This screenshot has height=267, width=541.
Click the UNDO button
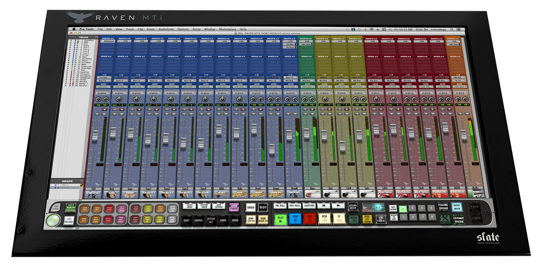251,207
